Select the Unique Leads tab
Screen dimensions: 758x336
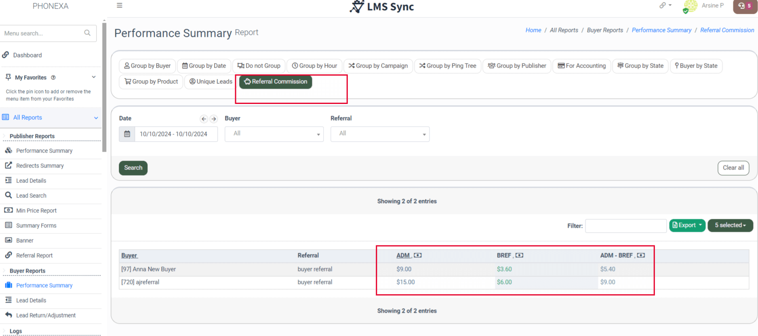pos(211,82)
